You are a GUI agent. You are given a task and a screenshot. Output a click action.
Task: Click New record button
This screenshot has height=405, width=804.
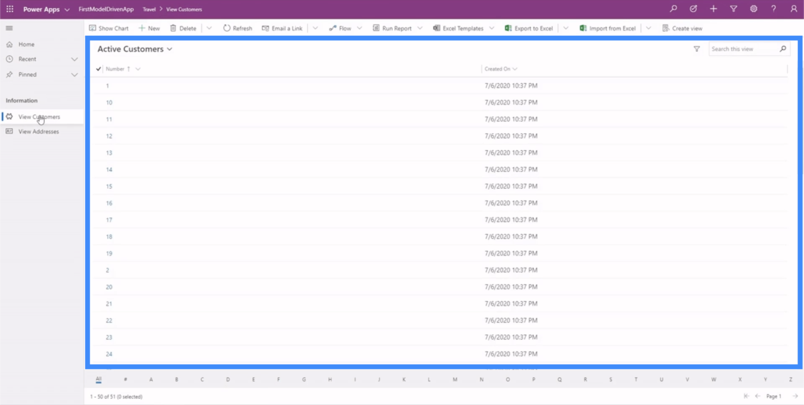tap(149, 28)
